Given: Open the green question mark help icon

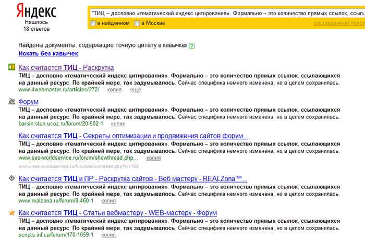Looking at the screenshot, I should coord(191,45).
